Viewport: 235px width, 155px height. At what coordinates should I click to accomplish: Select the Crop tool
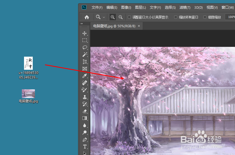pyautogui.click(x=85, y=62)
